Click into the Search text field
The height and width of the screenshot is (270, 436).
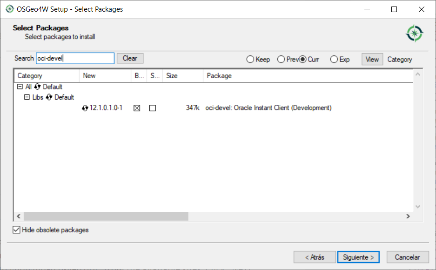pos(74,58)
